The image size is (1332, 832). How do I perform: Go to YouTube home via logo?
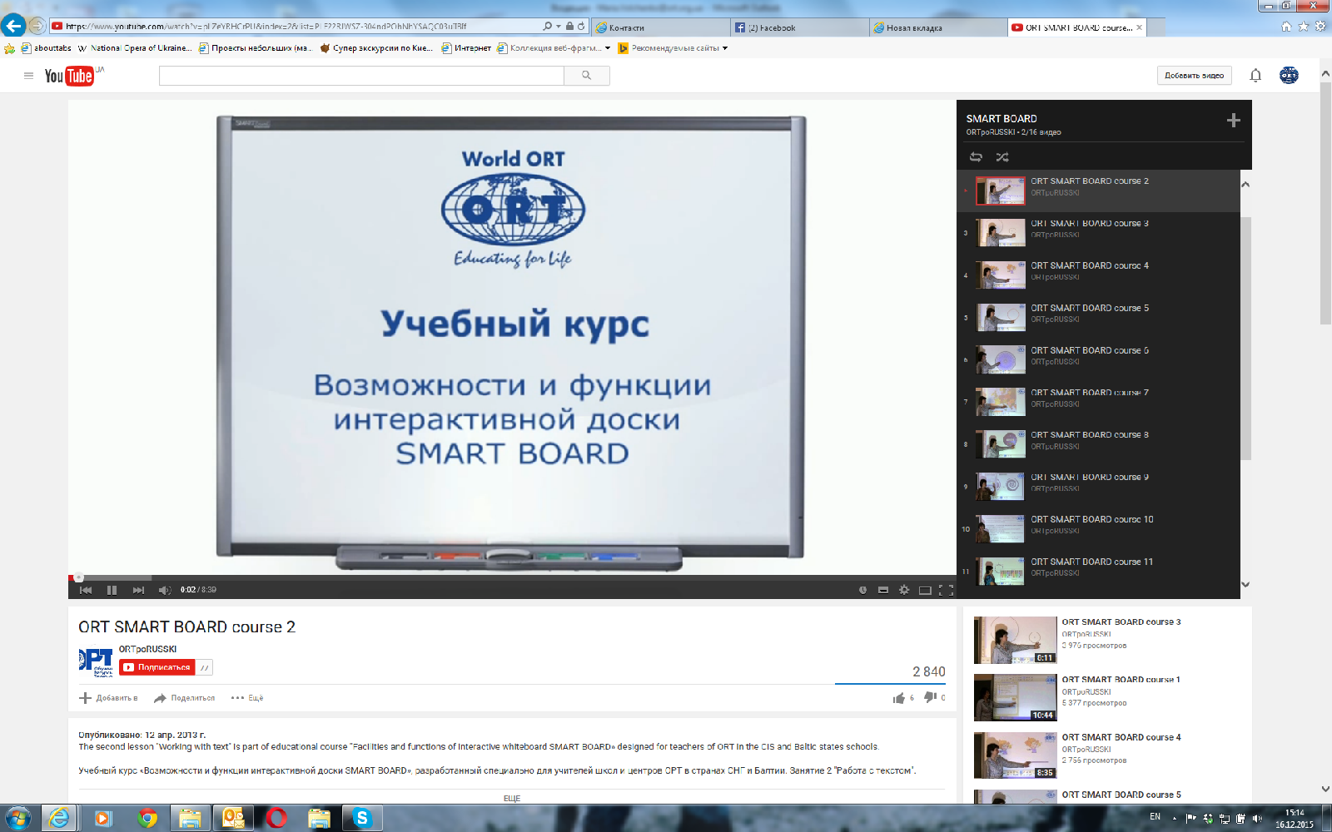[70, 76]
